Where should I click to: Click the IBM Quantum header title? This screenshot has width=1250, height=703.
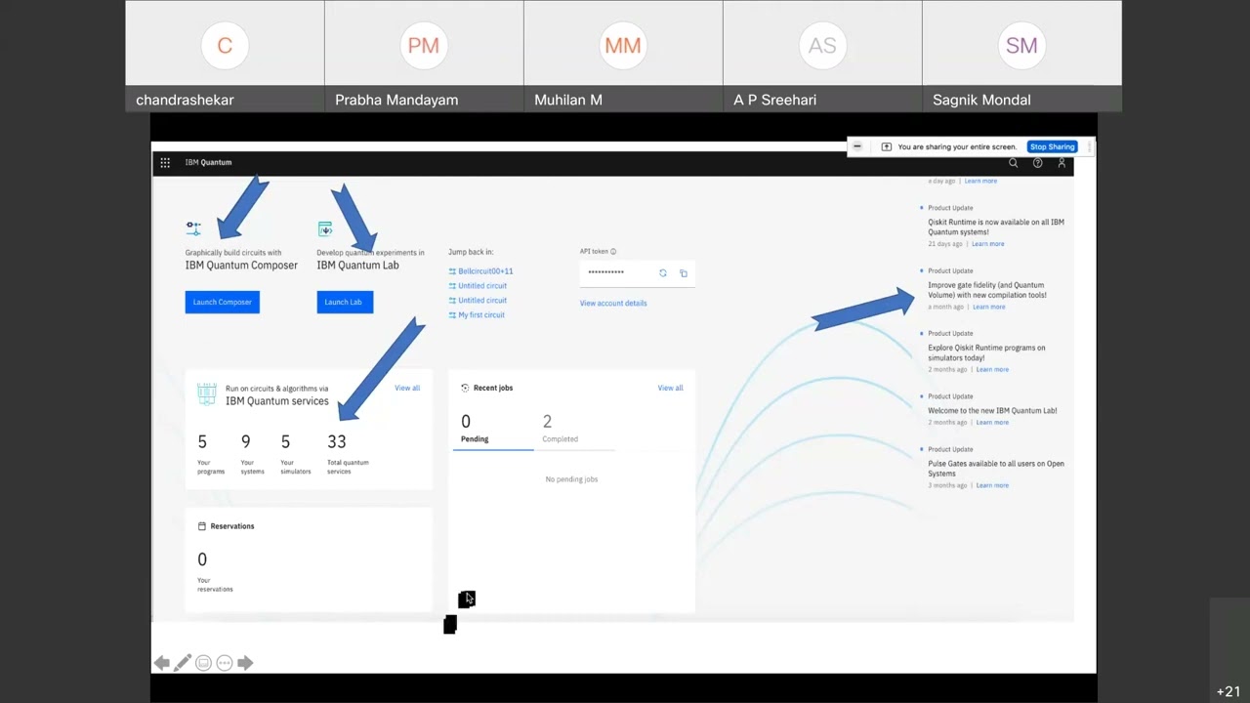[208, 162]
